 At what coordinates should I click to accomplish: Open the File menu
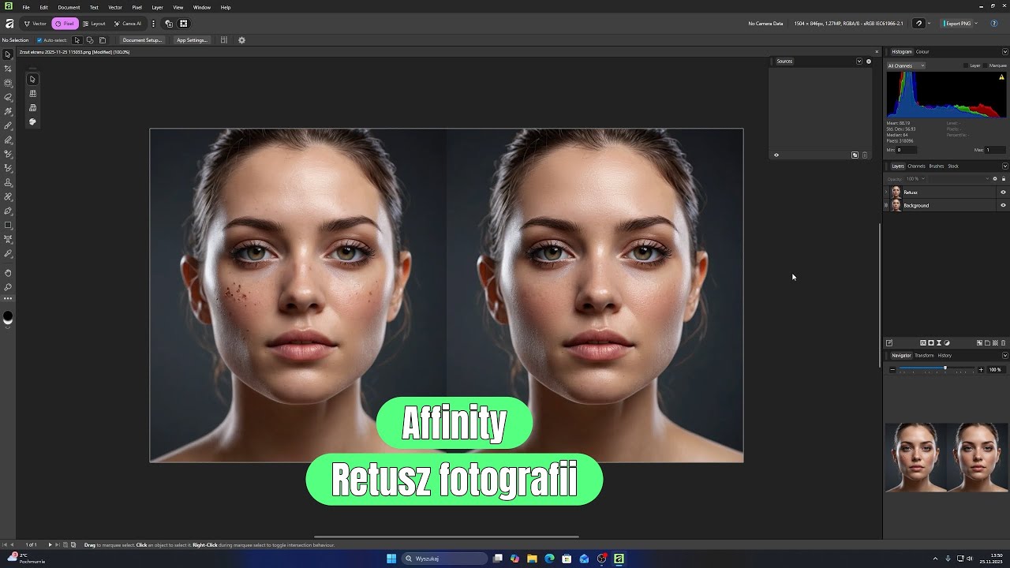coord(26,7)
